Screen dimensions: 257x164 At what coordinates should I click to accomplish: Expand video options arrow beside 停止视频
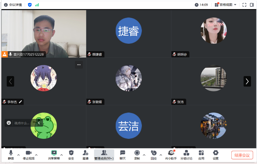[36, 155]
